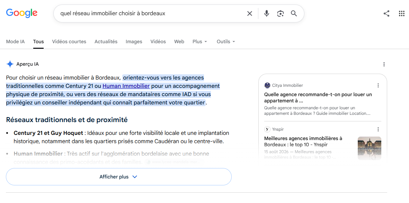Viewport: 409px width, 203px height.
Task: Open the options menu for the Ynspir source
Action: click(378, 129)
